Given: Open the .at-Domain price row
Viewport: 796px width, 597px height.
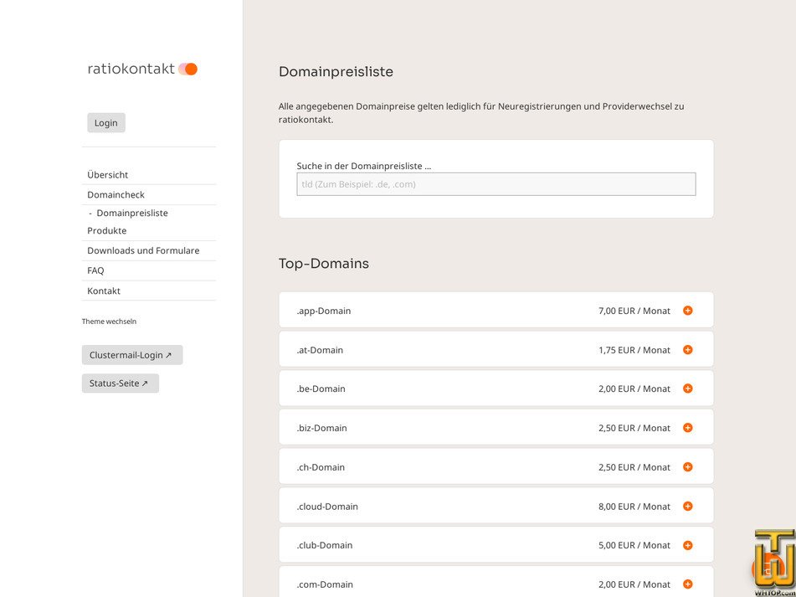Looking at the screenshot, I should (496, 349).
